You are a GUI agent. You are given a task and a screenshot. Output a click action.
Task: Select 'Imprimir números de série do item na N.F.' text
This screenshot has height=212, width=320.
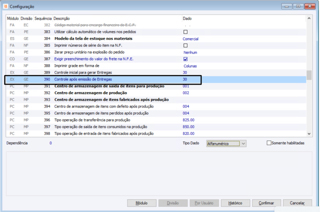click(88, 45)
